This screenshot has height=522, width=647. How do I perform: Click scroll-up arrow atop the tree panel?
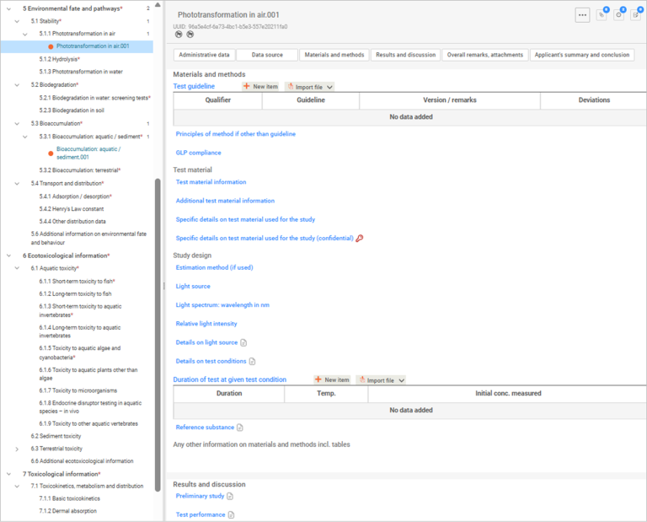point(158,5)
